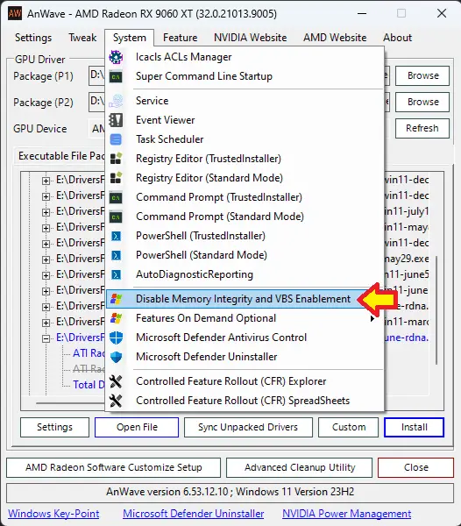
Task: Refresh the GPU Device list
Action: tap(422, 128)
